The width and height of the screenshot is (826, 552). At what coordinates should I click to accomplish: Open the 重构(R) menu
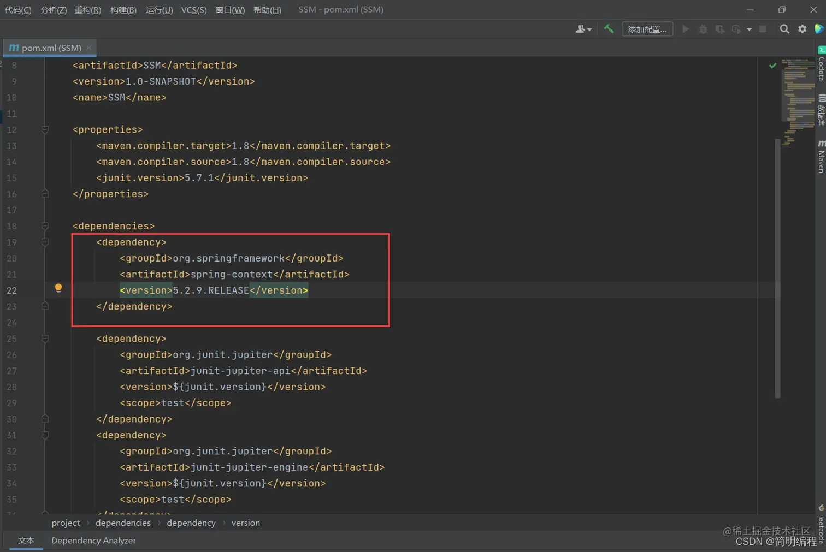[87, 10]
